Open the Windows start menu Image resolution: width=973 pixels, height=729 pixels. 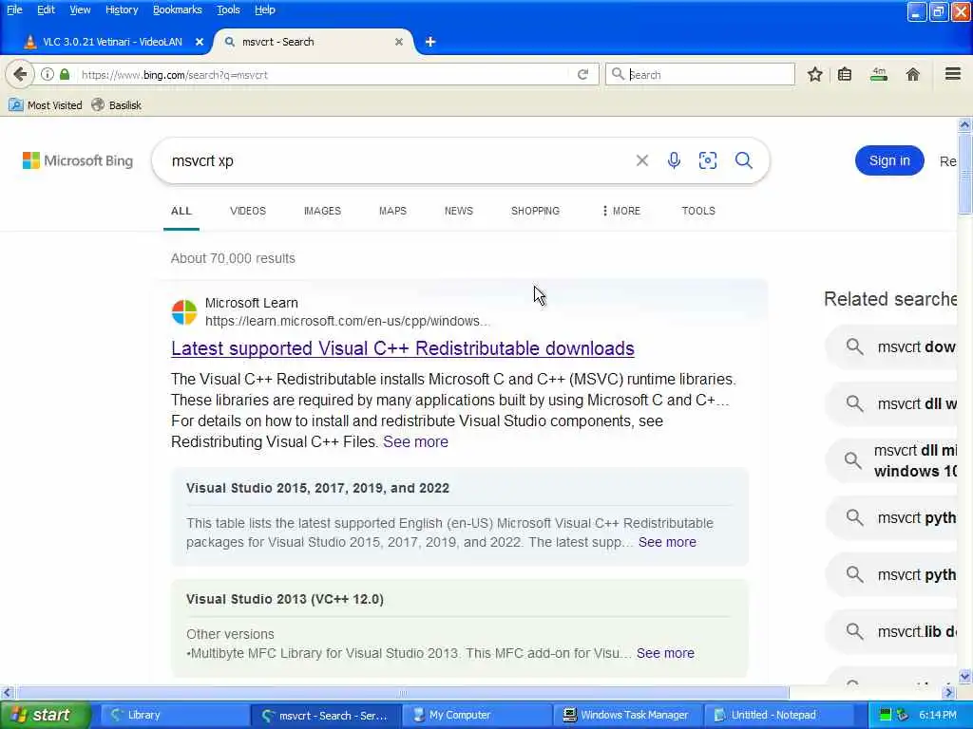[45, 715]
